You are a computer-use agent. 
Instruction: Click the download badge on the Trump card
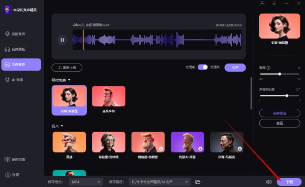pyautogui.click(x=161, y=149)
